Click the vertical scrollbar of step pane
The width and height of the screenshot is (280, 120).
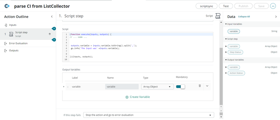click(221, 77)
